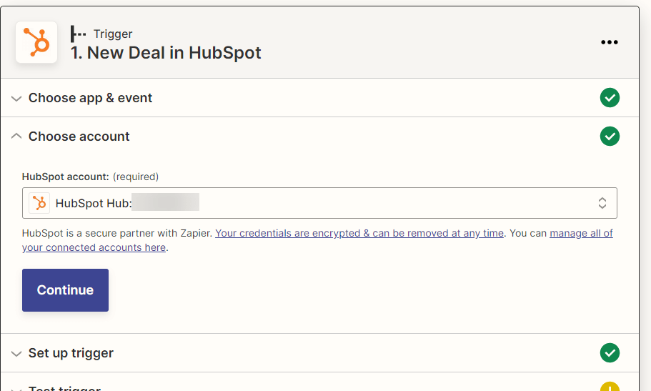The height and width of the screenshot is (391, 651).
Task: Click the step title New Deal in HubSpot
Action: click(166, 53)
